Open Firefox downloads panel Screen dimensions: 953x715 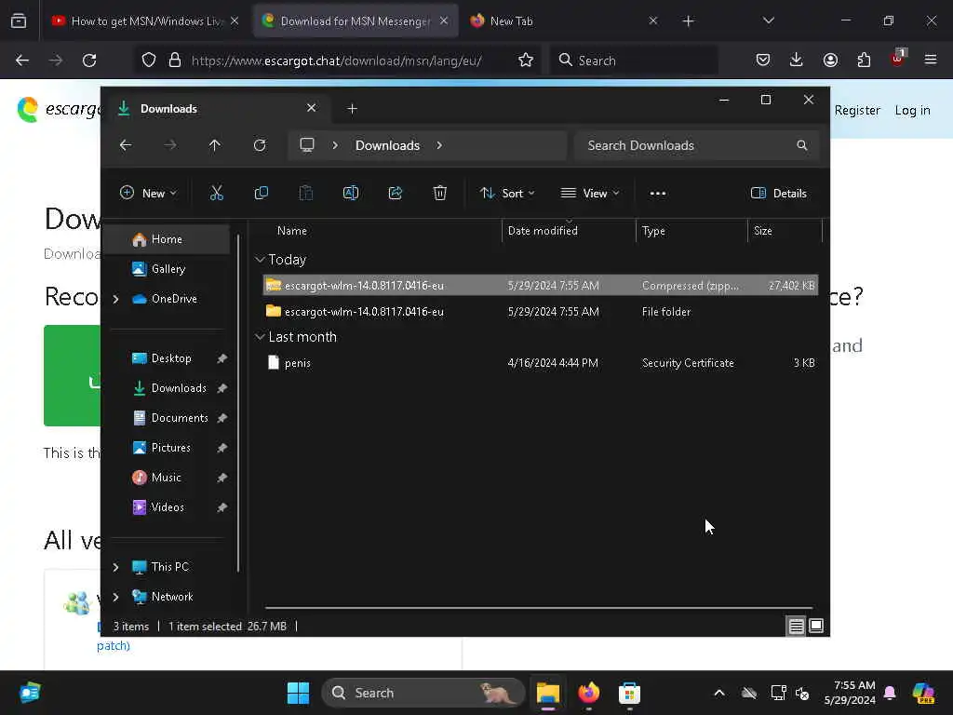[797, 60]
